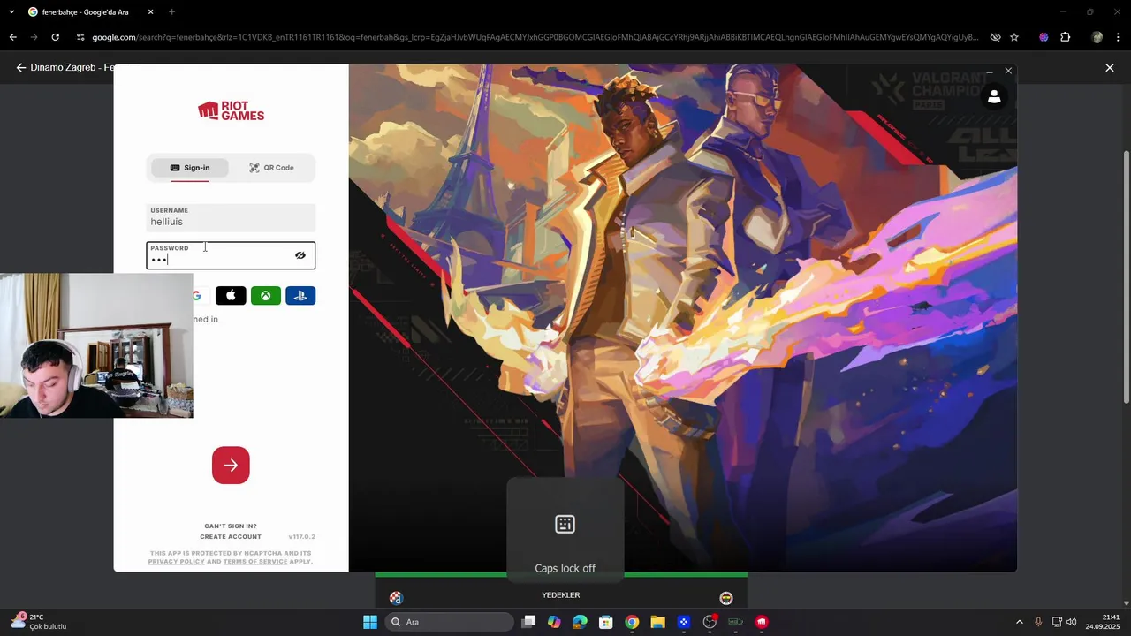Open the Privacy Policy link

176,562
